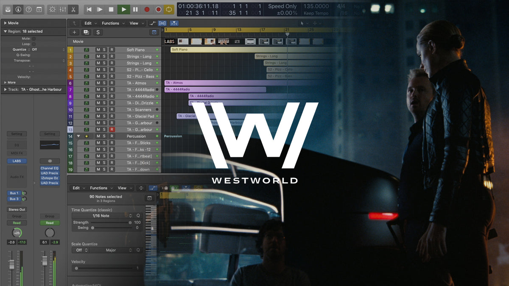Collapse the Percussion track stack

coord(78,136)
